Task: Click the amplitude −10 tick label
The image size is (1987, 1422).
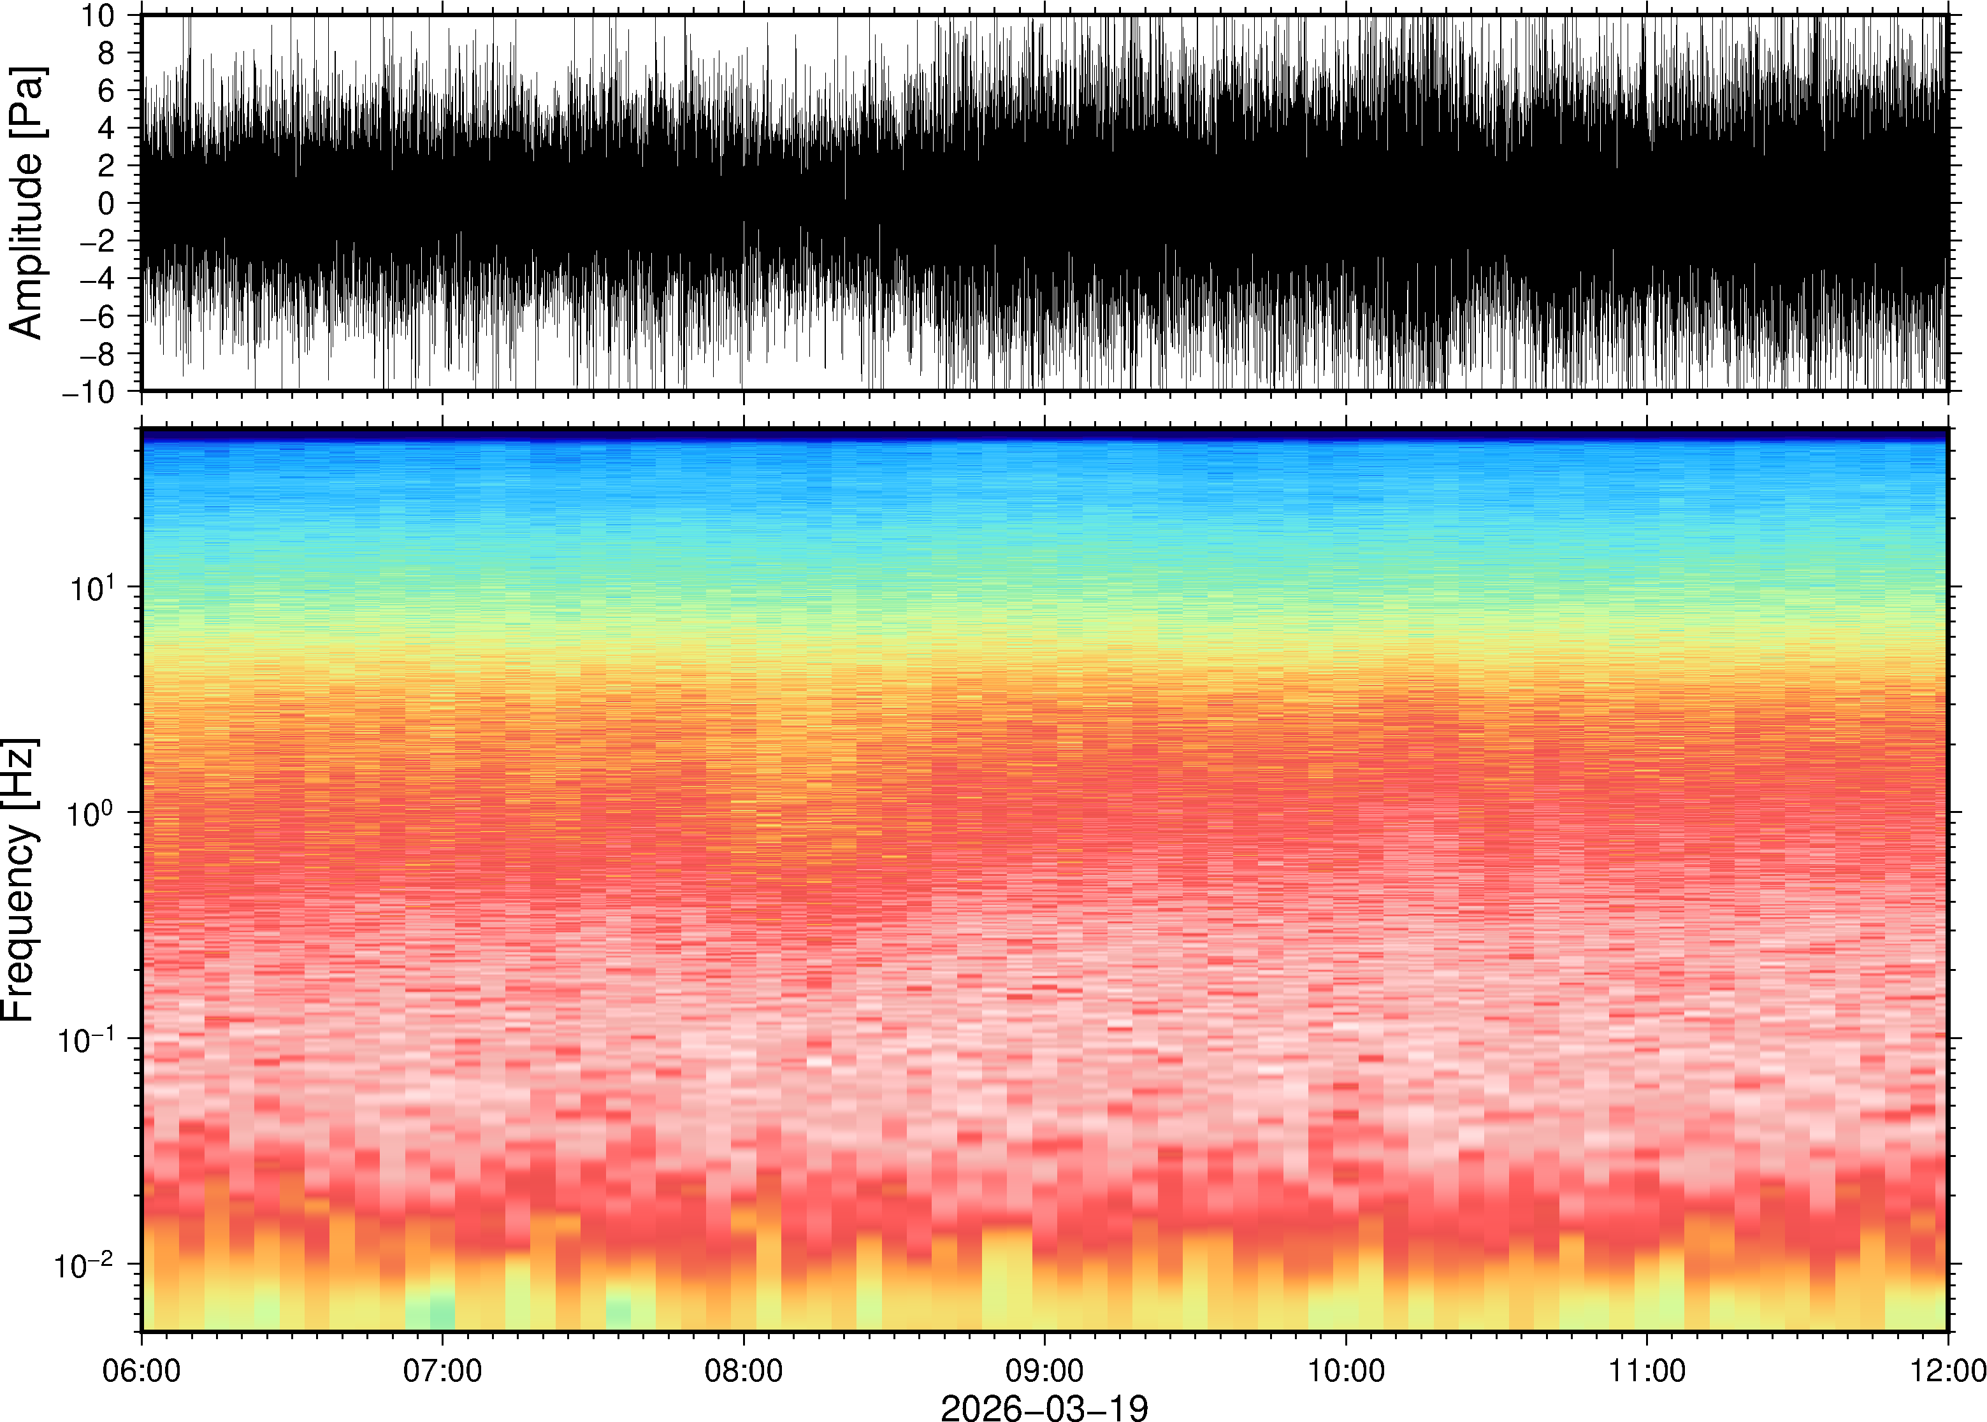Action: pos(87,391)
